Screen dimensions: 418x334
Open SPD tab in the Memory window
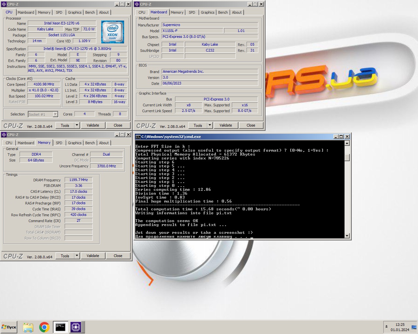[x=59, y=143]
